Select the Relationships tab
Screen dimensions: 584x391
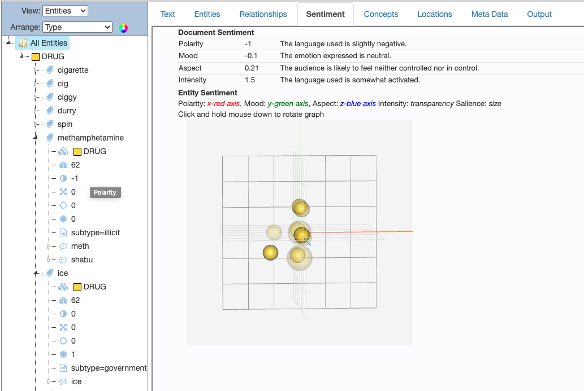coord(263,15)
